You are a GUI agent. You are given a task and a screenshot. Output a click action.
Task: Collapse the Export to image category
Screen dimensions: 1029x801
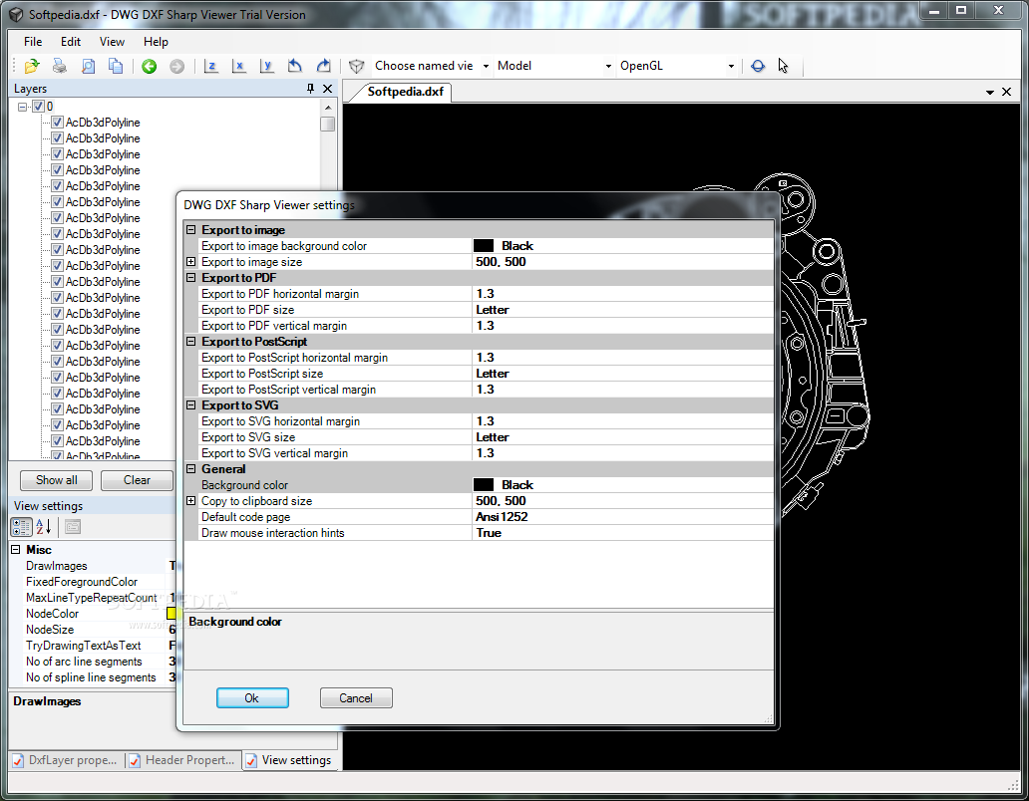coord(191,230)
